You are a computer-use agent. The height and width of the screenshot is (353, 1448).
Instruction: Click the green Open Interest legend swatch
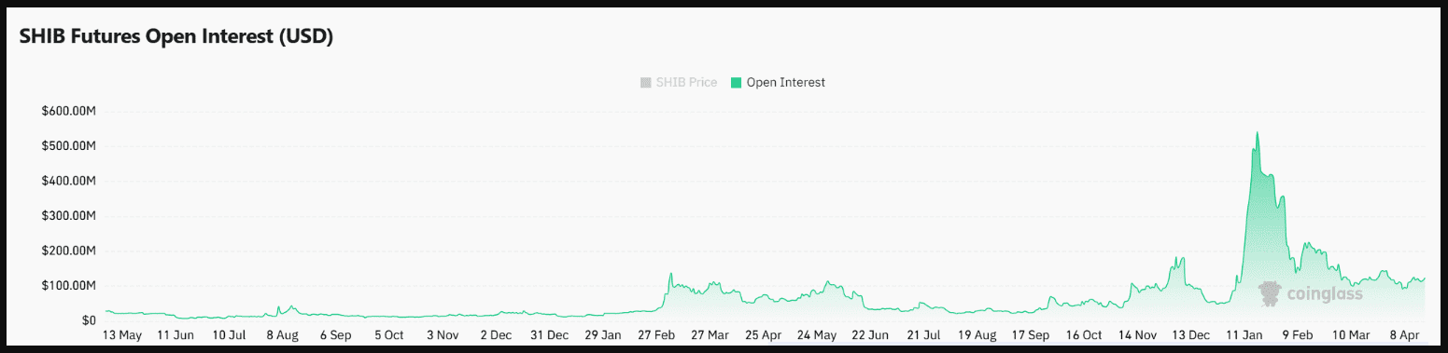pos(736,82)
